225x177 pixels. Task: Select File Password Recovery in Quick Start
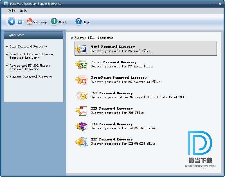point(28,46)
